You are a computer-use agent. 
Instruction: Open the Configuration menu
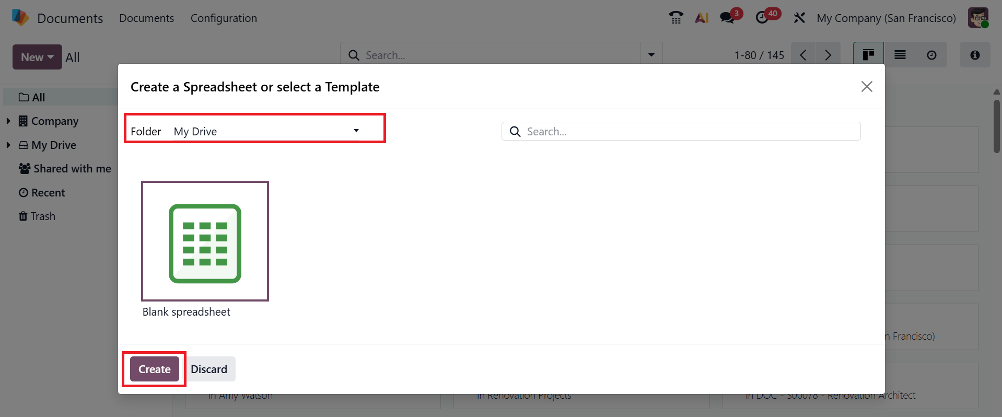click(x=224, y=18)
